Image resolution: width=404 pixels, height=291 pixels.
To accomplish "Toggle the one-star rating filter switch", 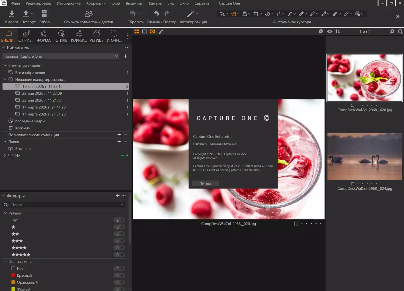I will [119, 227].
